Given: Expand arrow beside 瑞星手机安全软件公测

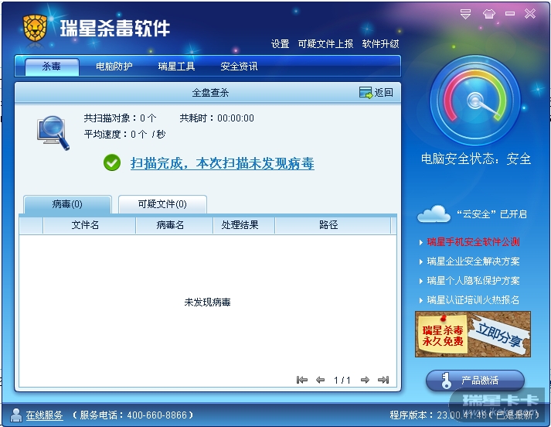Looking at the screenshot, I should [x=421, y=242].
